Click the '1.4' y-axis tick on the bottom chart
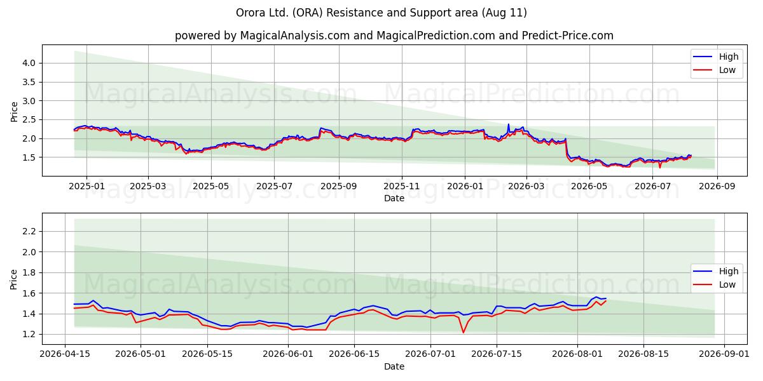 [x=31, y=314]
